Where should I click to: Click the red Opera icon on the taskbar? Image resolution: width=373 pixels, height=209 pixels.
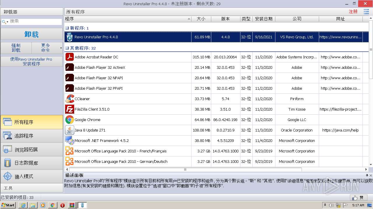coord(62,205)
